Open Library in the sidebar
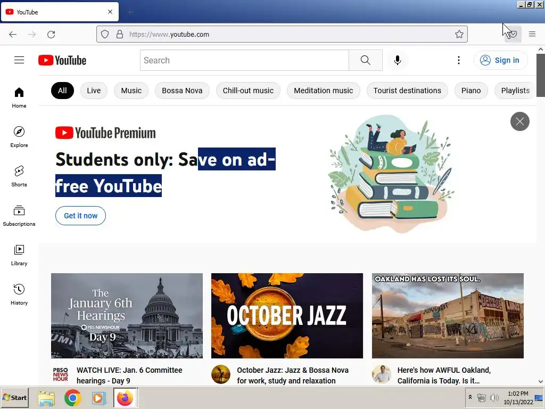The image size is (545, 409). pos(19,255)
